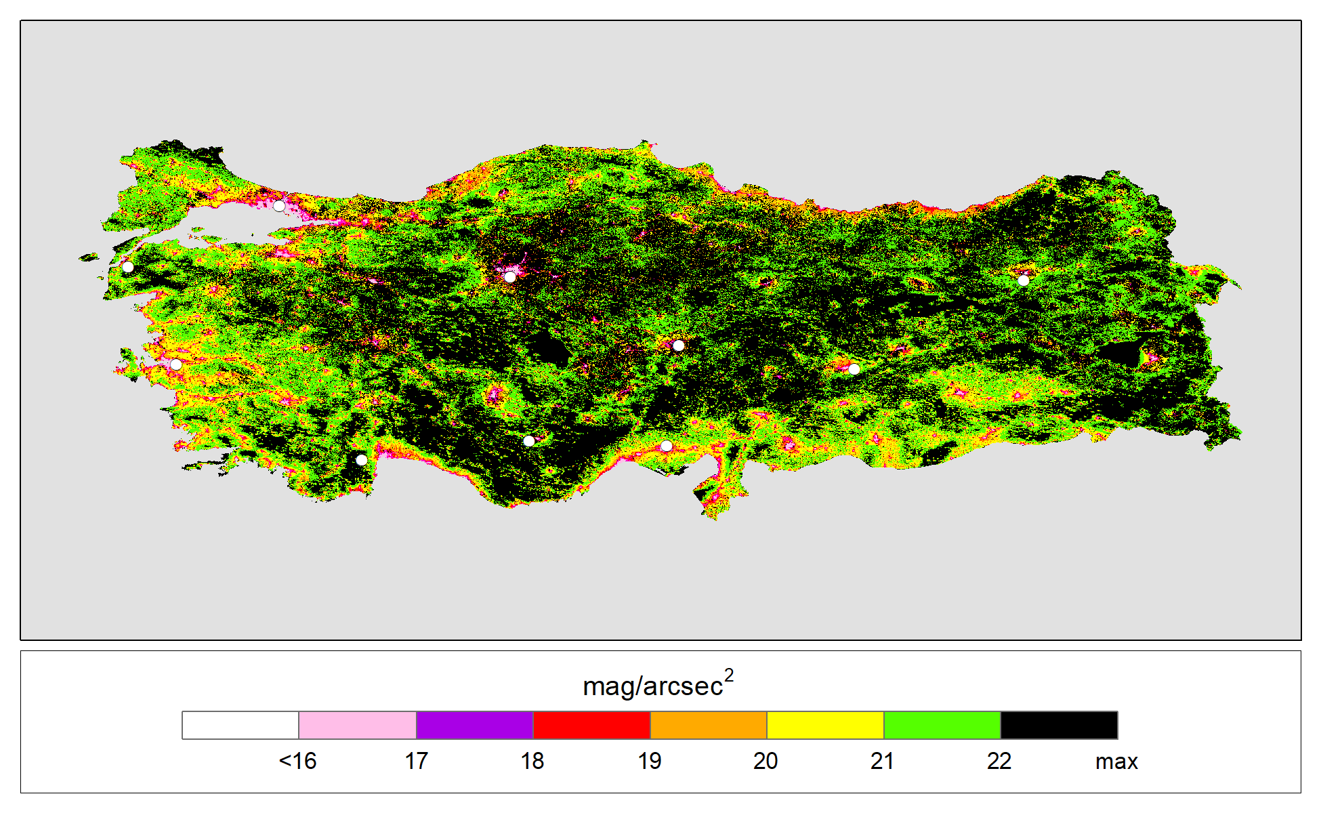Click the yellow legend color box
This screenshot has width=1321, height=813.
(x=825, y=725)
